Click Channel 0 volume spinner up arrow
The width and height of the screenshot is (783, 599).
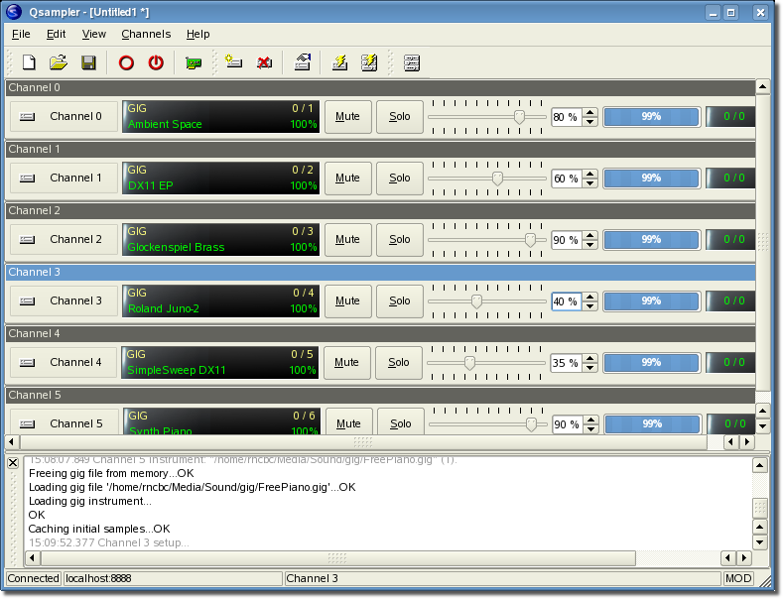coord(589,112)
